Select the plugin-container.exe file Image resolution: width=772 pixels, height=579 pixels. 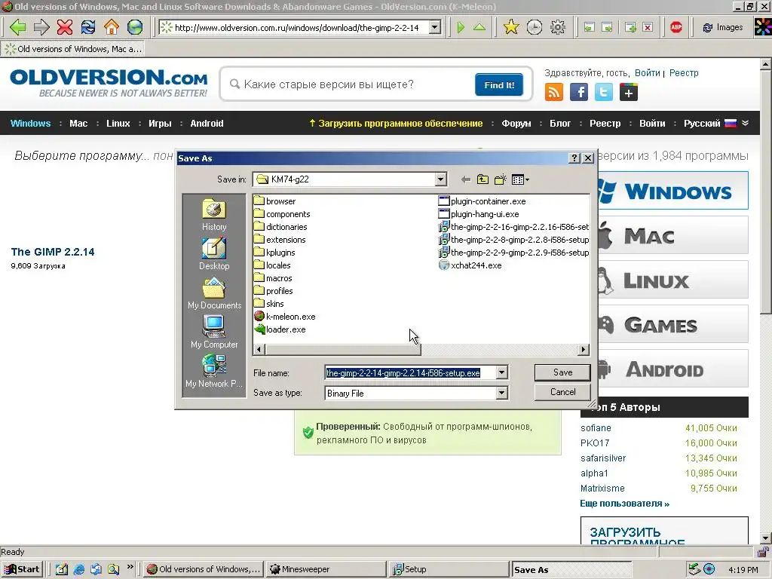482,201
